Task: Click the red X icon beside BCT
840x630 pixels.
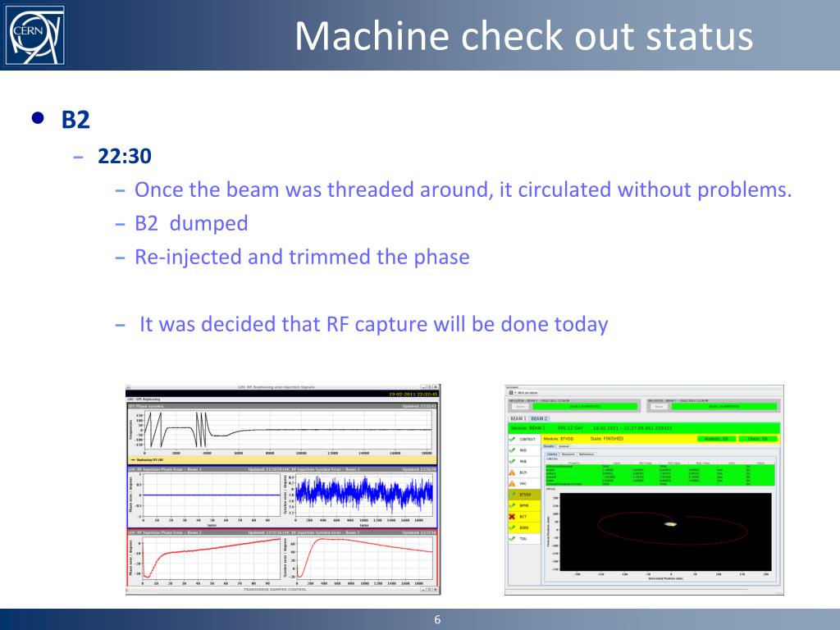Action: click(512, 517)
